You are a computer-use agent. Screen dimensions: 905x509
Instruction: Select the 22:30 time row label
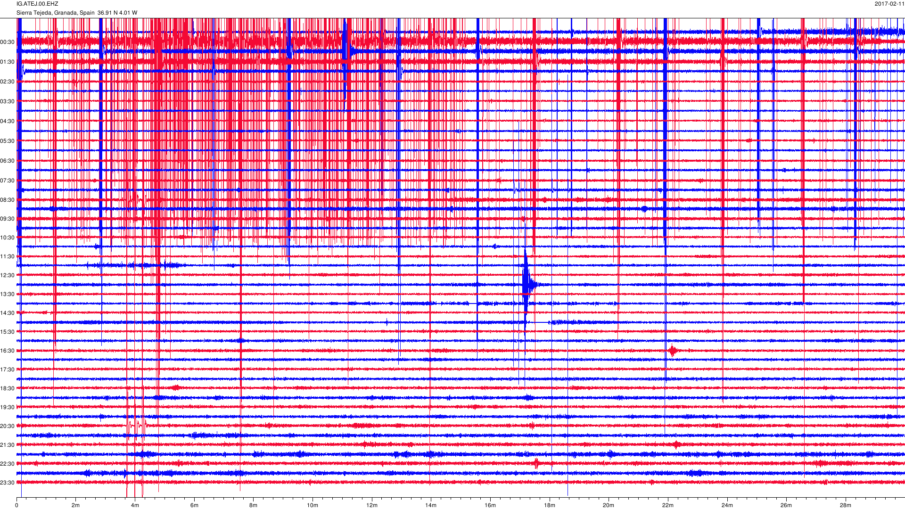[x=8, y=464]
